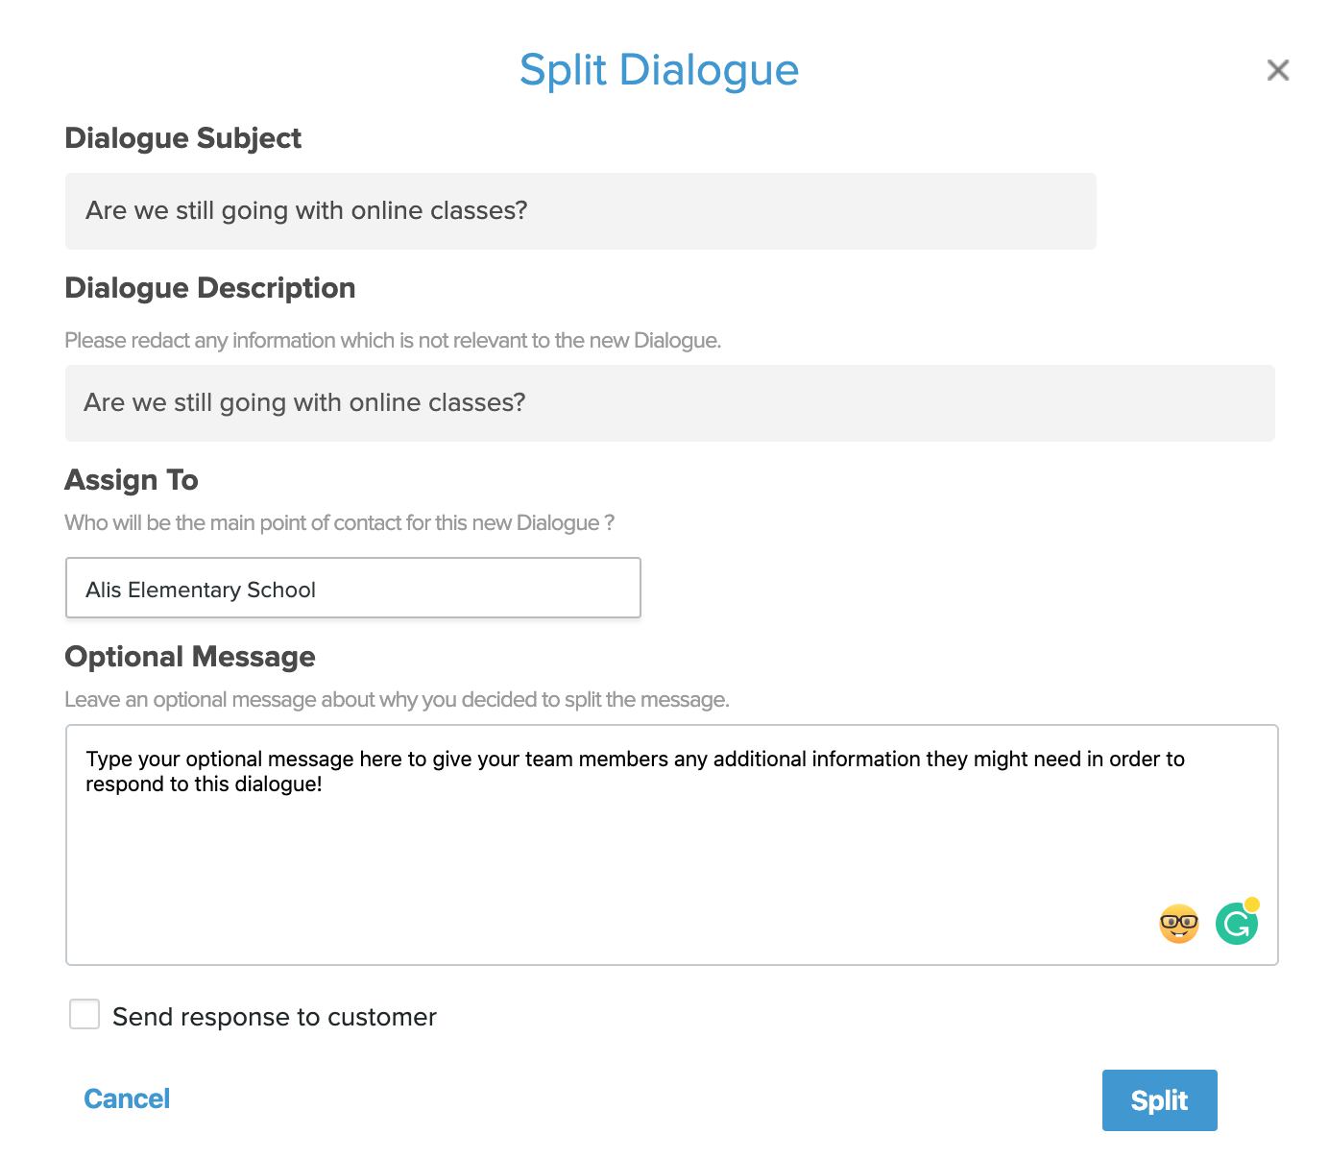Click the yellow Grammarly notification dot

(1251, 905)
